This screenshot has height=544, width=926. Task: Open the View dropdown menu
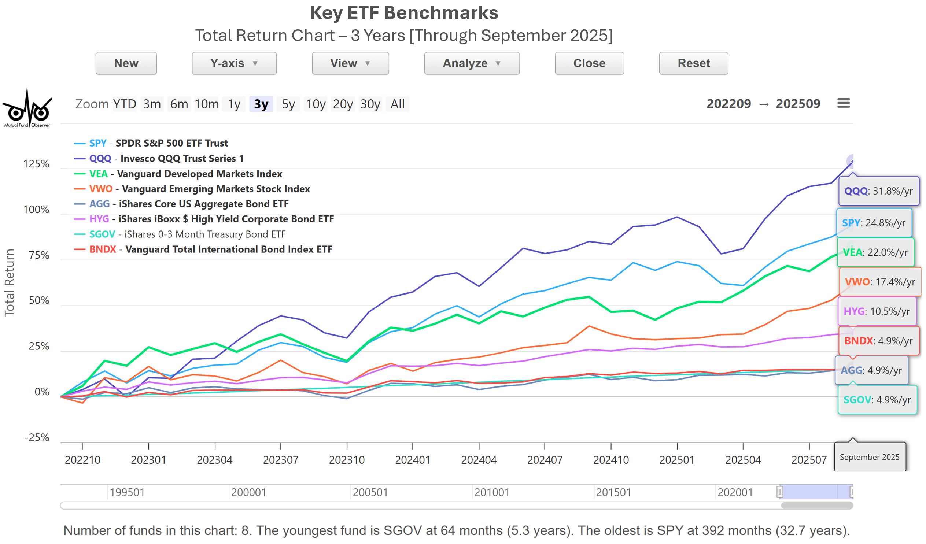click(350, 63)
